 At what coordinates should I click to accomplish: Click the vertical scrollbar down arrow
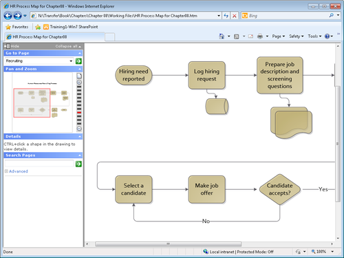338,238
